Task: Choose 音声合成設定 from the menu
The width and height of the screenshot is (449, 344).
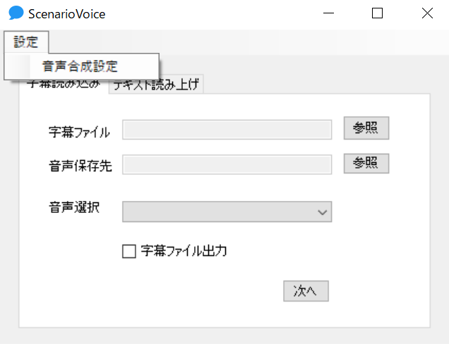Action: pyautogui.click(x=81, y=66)
